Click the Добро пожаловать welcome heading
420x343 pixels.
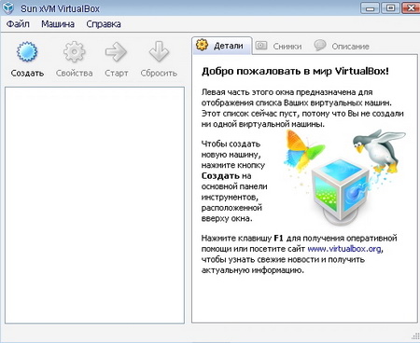pyautogui.click(x=295, y=72)
